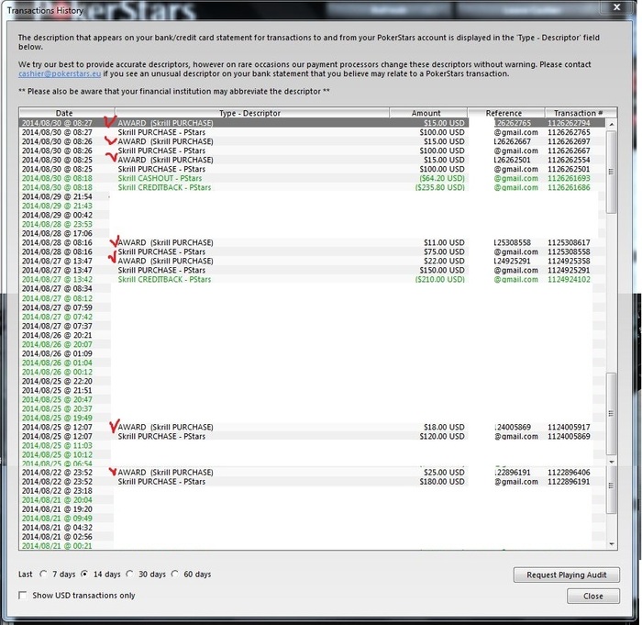Select AWARD row with transaction 1126262697
Viewport: 642px width, 625px height.
(x=312, y=141)
